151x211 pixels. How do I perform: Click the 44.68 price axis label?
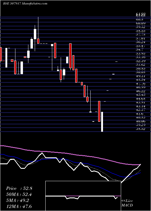(x=141, y=99)
